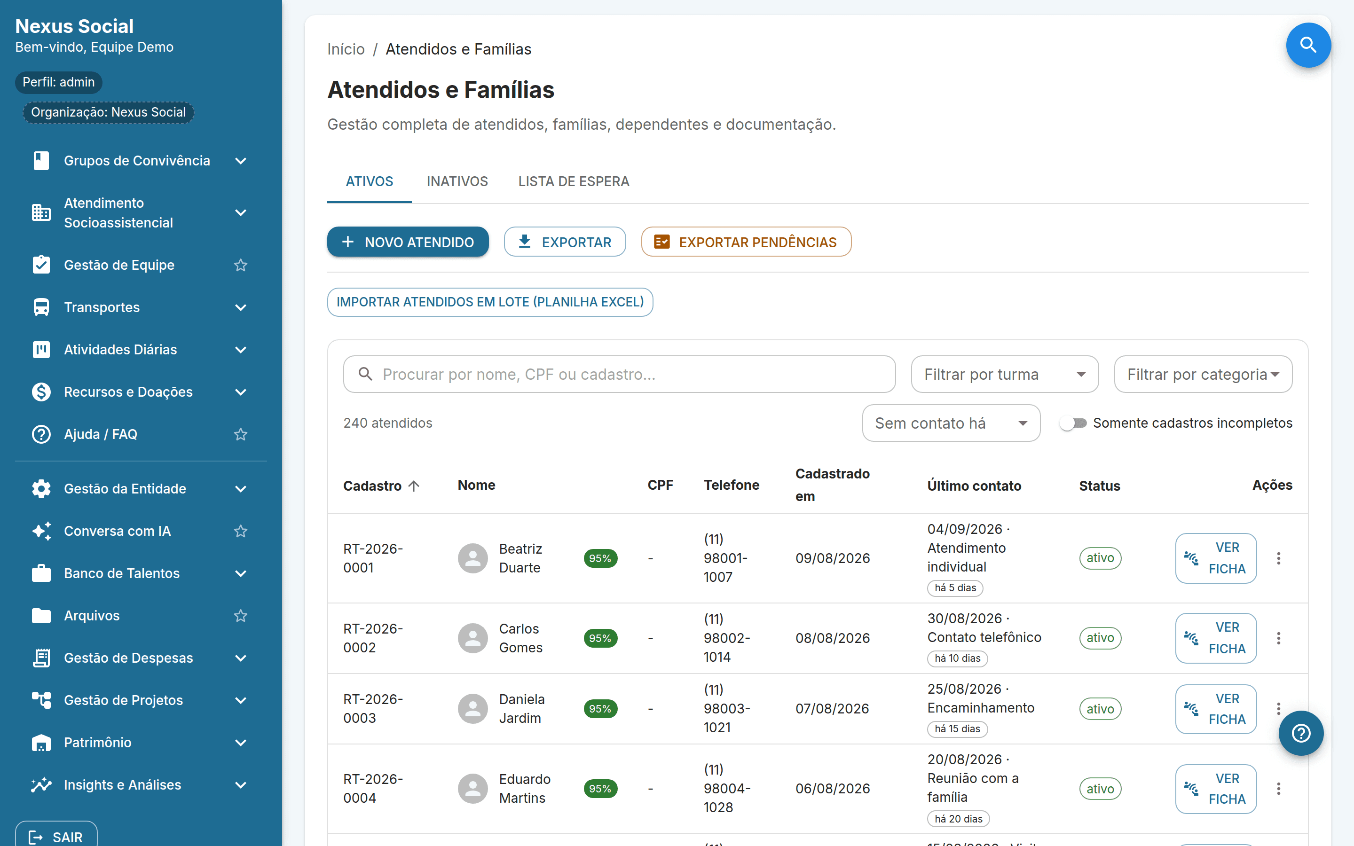Click the Conversa com IA sparkle icon
This screenshot has height=846, width=1354.
pos(41,531)
